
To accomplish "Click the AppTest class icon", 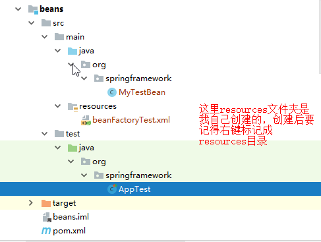I will (x=112, y=189).
